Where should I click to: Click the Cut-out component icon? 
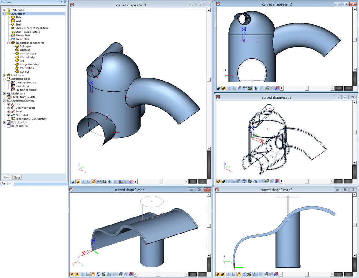click(17, 72)
